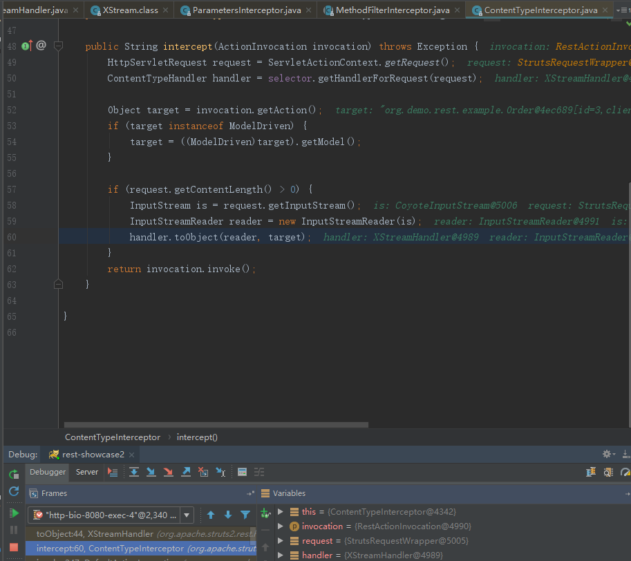631x561 pixels.
Task: Expand the 'this' variable node
Action: point(280,512)
